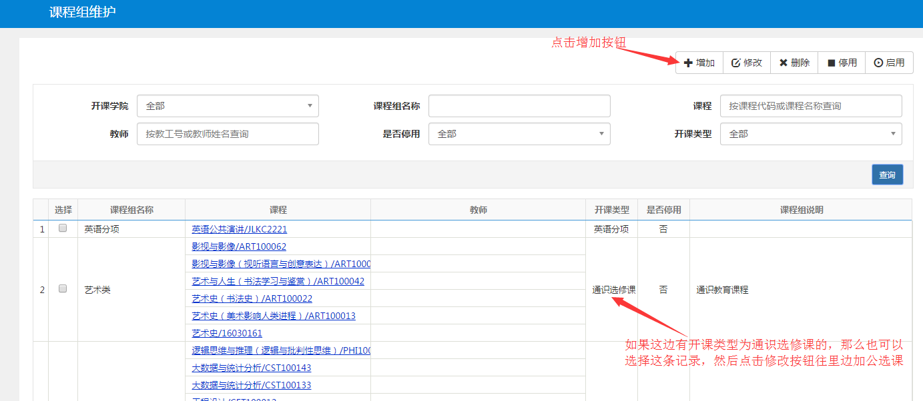This screenshot has width=923, height=401.
Task: Check the checkbox for 英语分项 row
Action: click(63, 228)
